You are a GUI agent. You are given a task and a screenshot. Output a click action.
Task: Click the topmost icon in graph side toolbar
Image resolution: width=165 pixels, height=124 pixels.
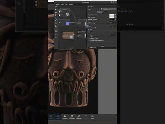[56, 7]
